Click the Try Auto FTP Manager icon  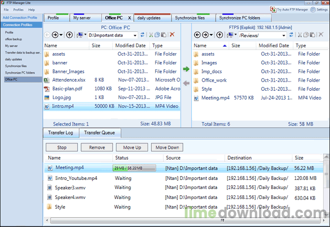coord(273,10)
